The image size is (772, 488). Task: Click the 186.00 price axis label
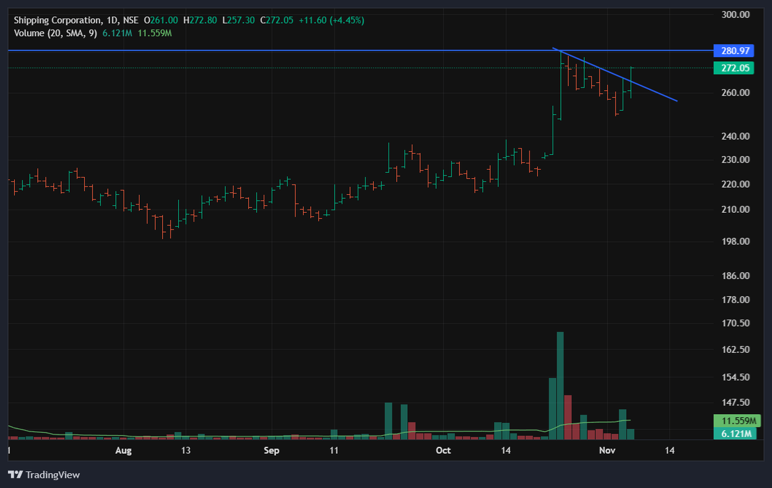point(734,276)
